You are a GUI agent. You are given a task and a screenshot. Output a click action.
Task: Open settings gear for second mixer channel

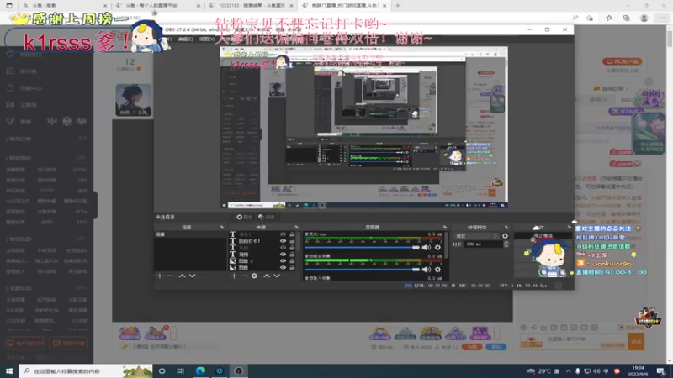point(437,270)
